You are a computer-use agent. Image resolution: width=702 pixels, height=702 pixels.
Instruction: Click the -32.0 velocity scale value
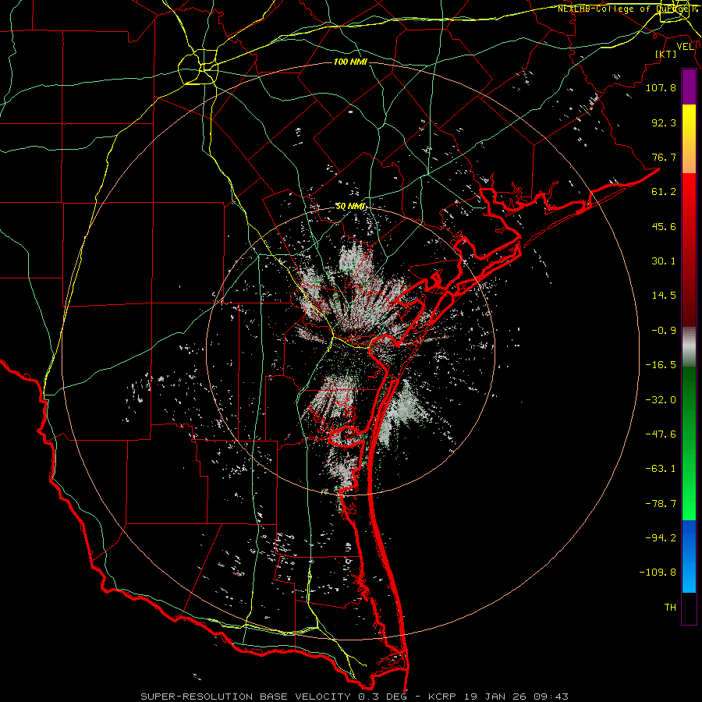[x=661, y=400]
